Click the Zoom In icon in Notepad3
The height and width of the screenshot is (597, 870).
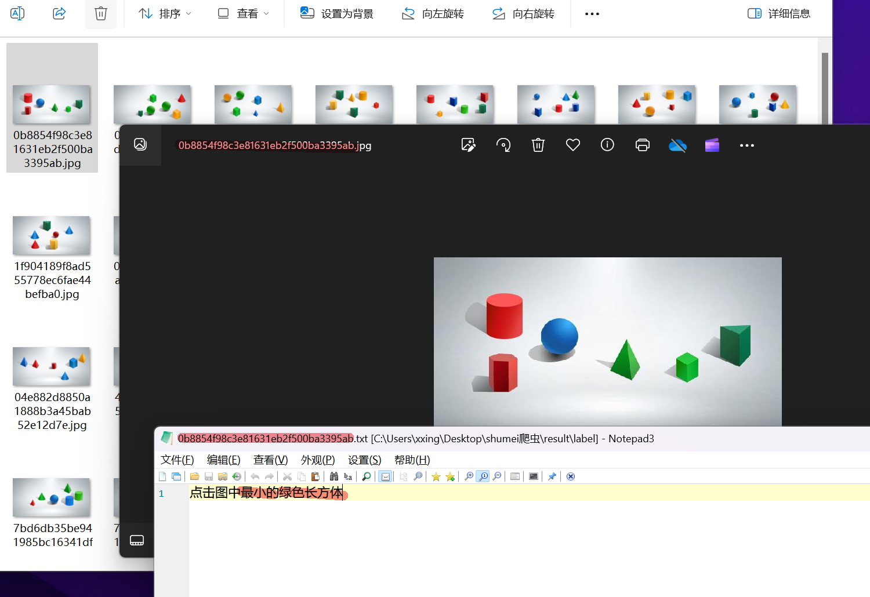tap(469, 476)
